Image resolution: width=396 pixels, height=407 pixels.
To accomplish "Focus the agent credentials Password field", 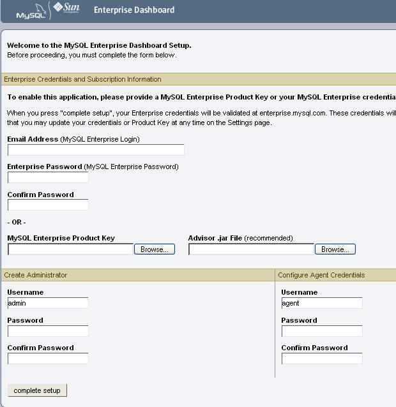I will click(322, 331).
